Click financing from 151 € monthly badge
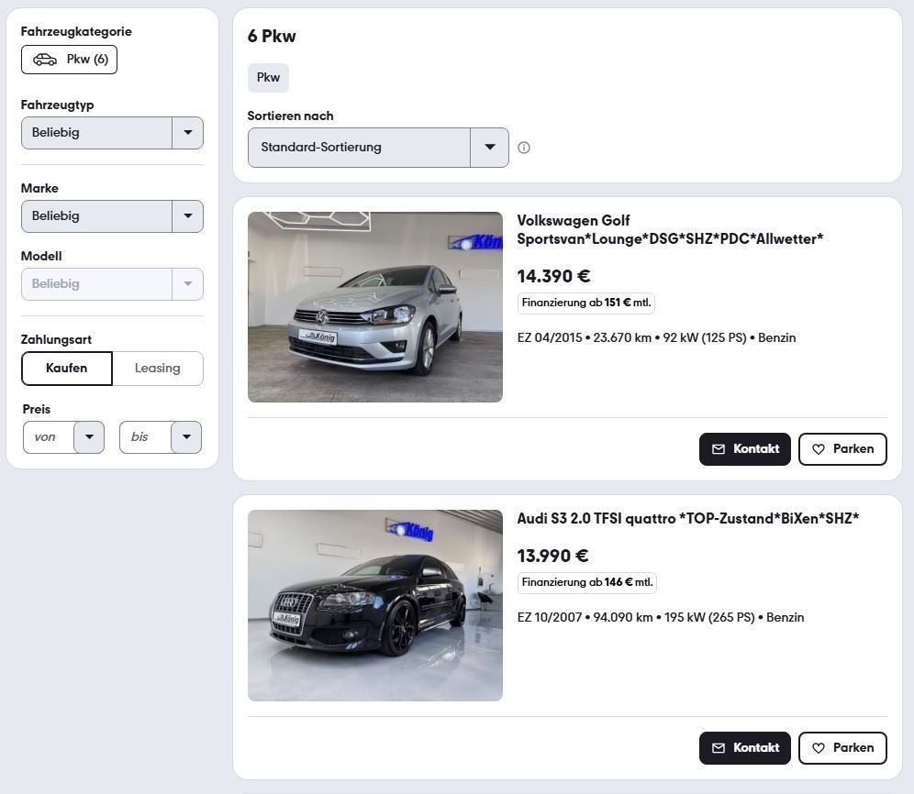 585,303
